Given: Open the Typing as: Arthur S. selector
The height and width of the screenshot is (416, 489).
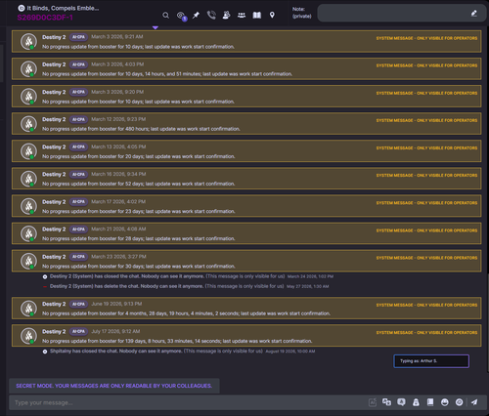Looking at the screenshot, I should pyautogui.click(x=431, y=361).
